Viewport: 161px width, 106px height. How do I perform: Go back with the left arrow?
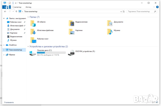(x=5, y=12)
